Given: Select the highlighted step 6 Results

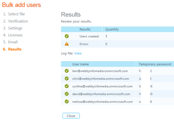Looking at the screenshot, I should pos(12,49).
